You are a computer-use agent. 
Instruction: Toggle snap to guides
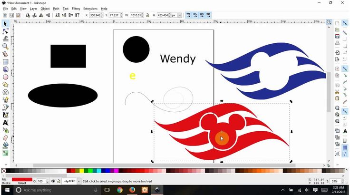tap(345, 154)
